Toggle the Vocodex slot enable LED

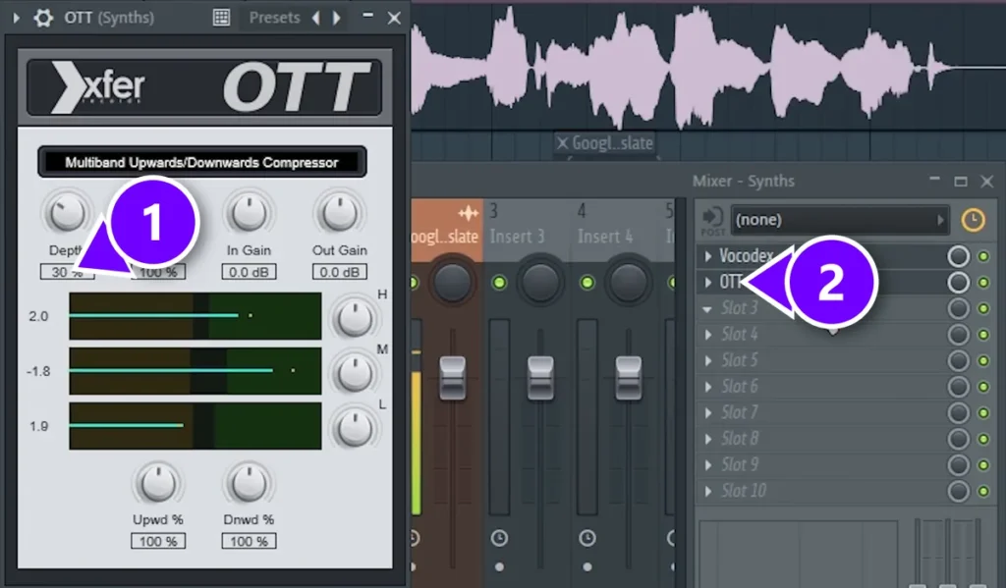click(x=983, y=256)
